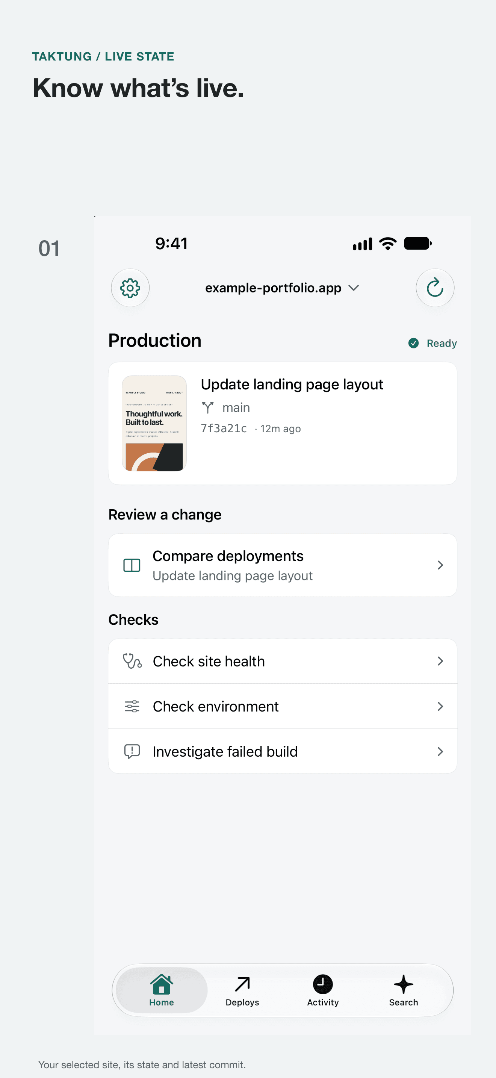Screen dimensions: 496x1078
Task: Expand the Check site health chevron
Action: (440, 661)
